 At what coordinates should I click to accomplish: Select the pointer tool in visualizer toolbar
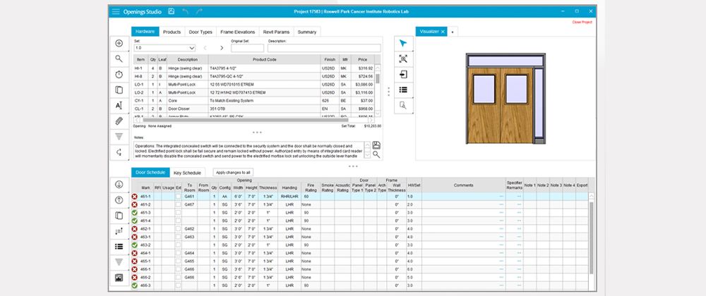click(x=402, y=44)
